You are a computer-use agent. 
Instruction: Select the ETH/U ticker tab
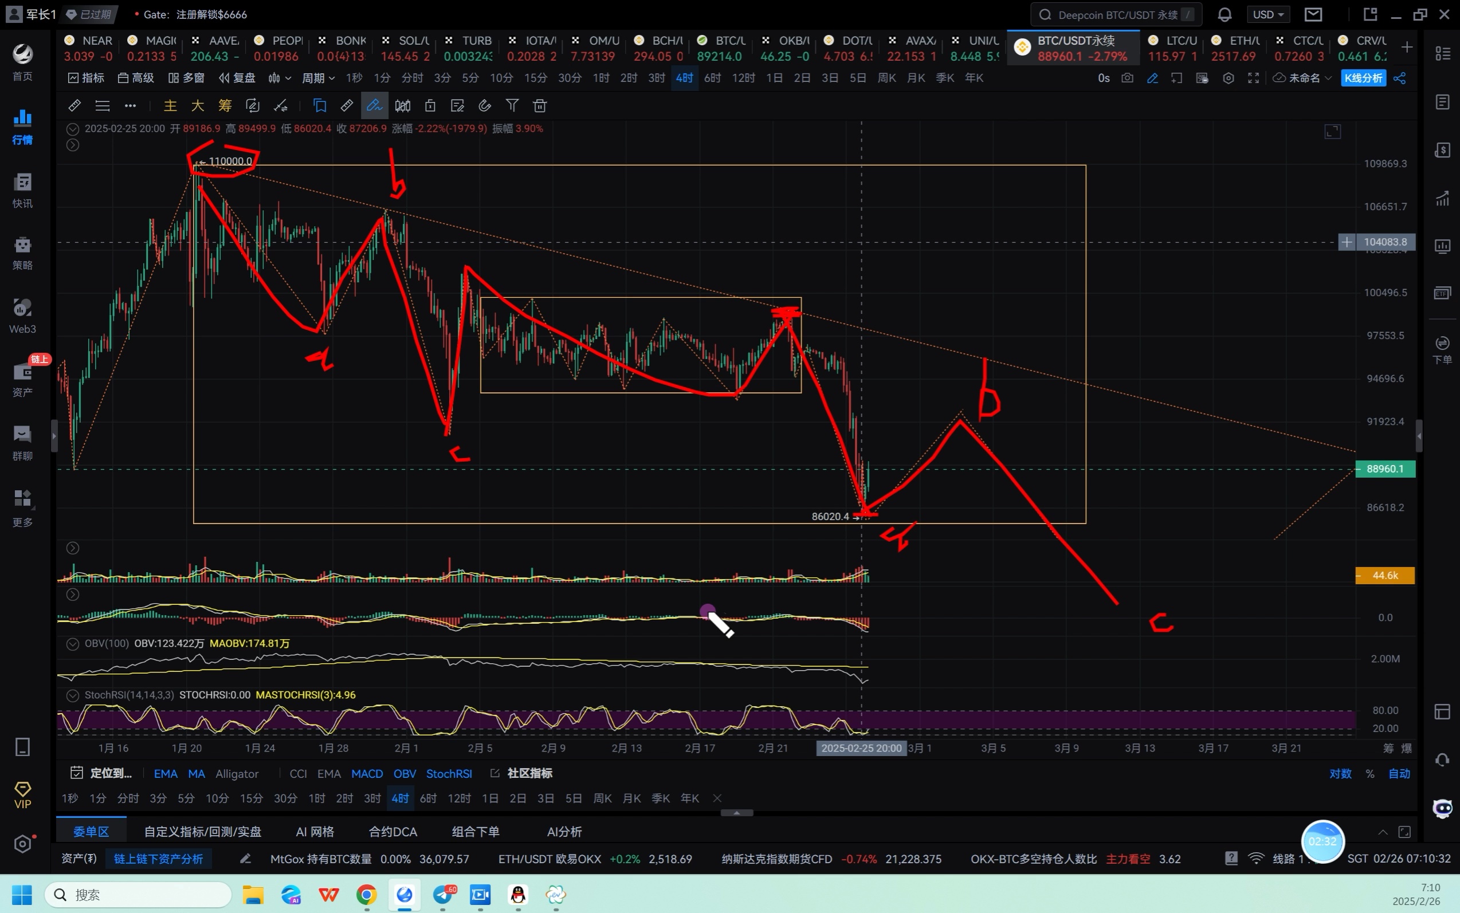coord(1235,48)
